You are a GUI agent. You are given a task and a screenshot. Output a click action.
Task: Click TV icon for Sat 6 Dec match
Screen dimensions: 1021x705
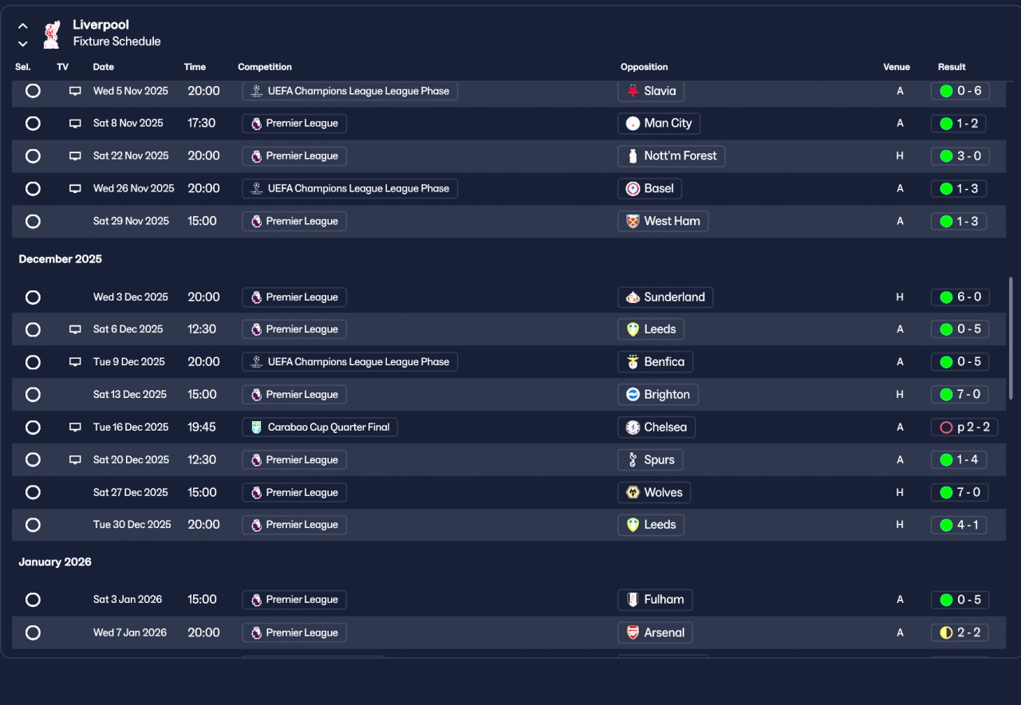tap(75, 329)
